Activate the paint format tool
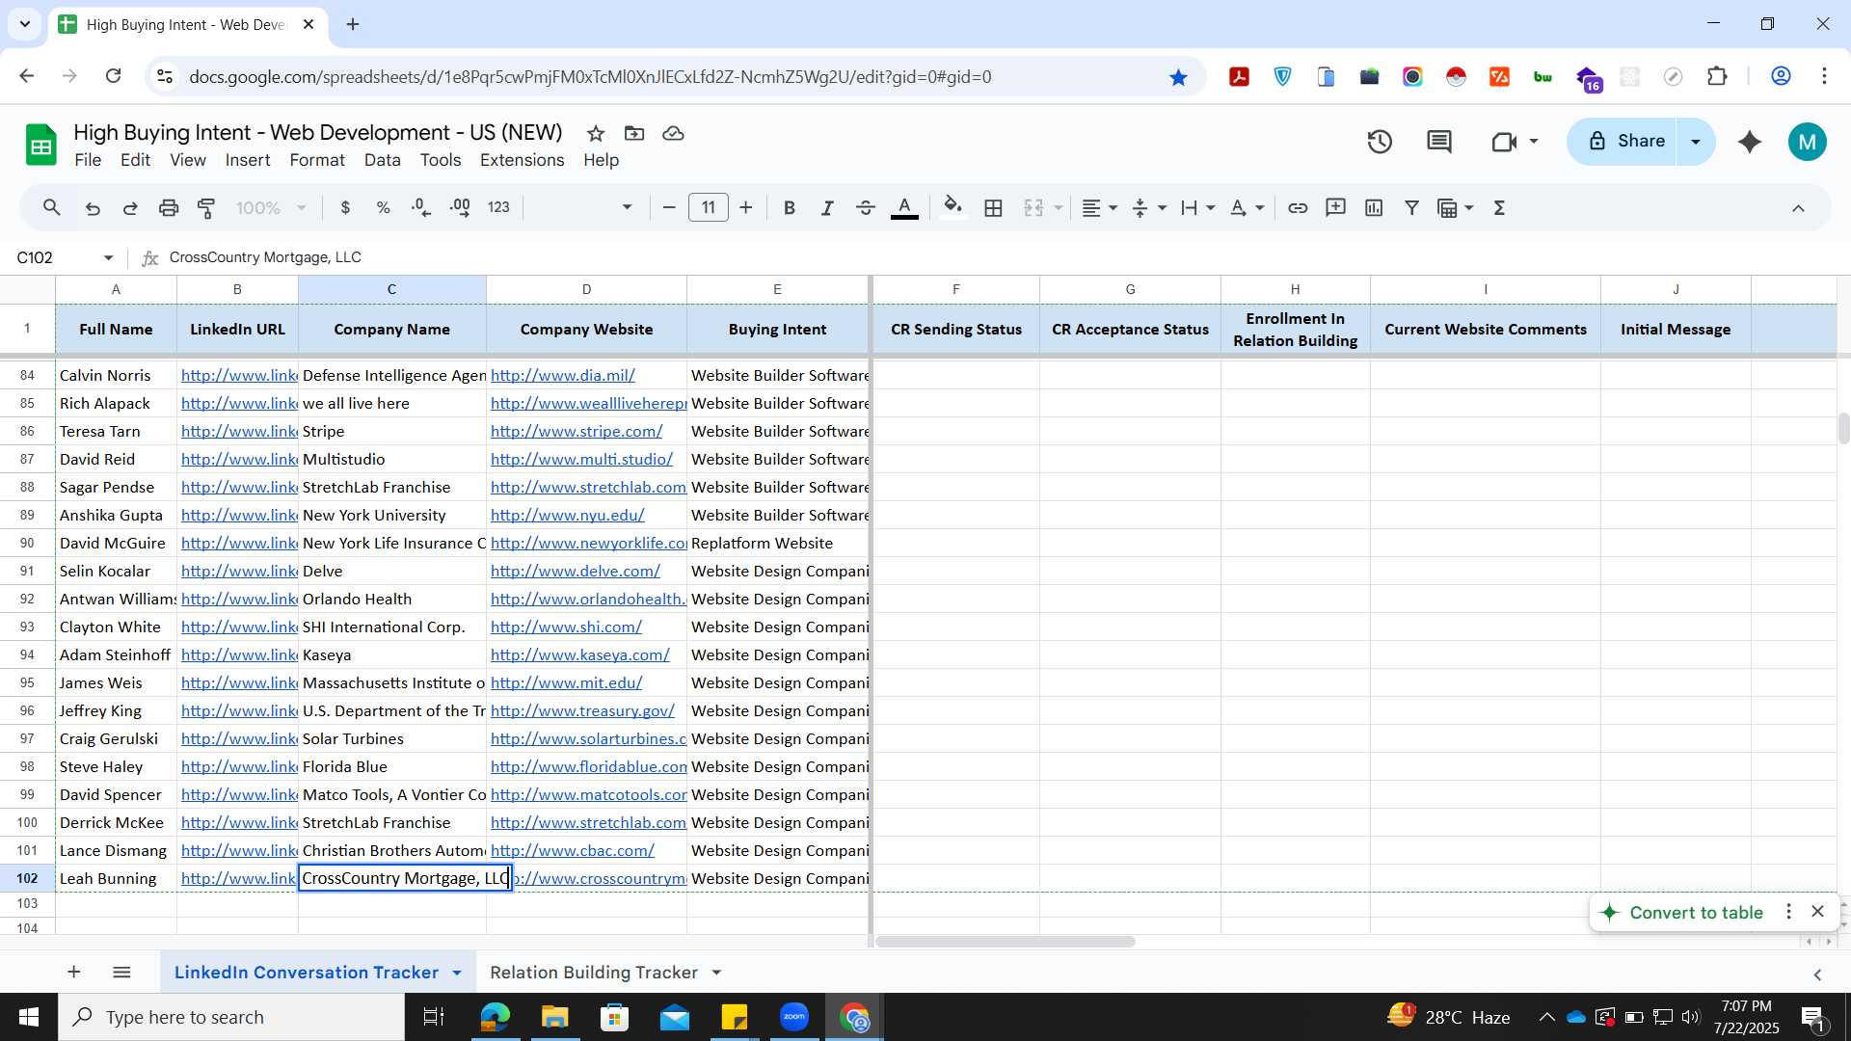The image size is (1851, 1041). (206, 207)
